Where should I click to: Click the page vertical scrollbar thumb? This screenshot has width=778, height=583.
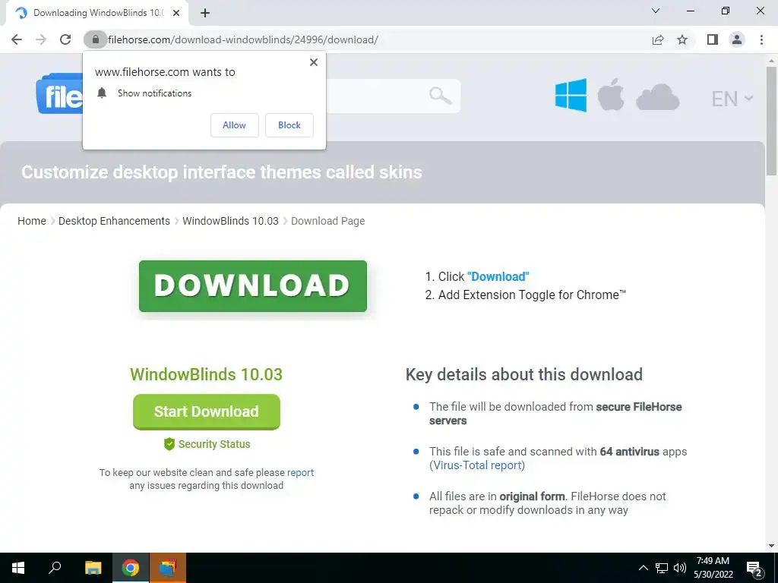(771, 121)
